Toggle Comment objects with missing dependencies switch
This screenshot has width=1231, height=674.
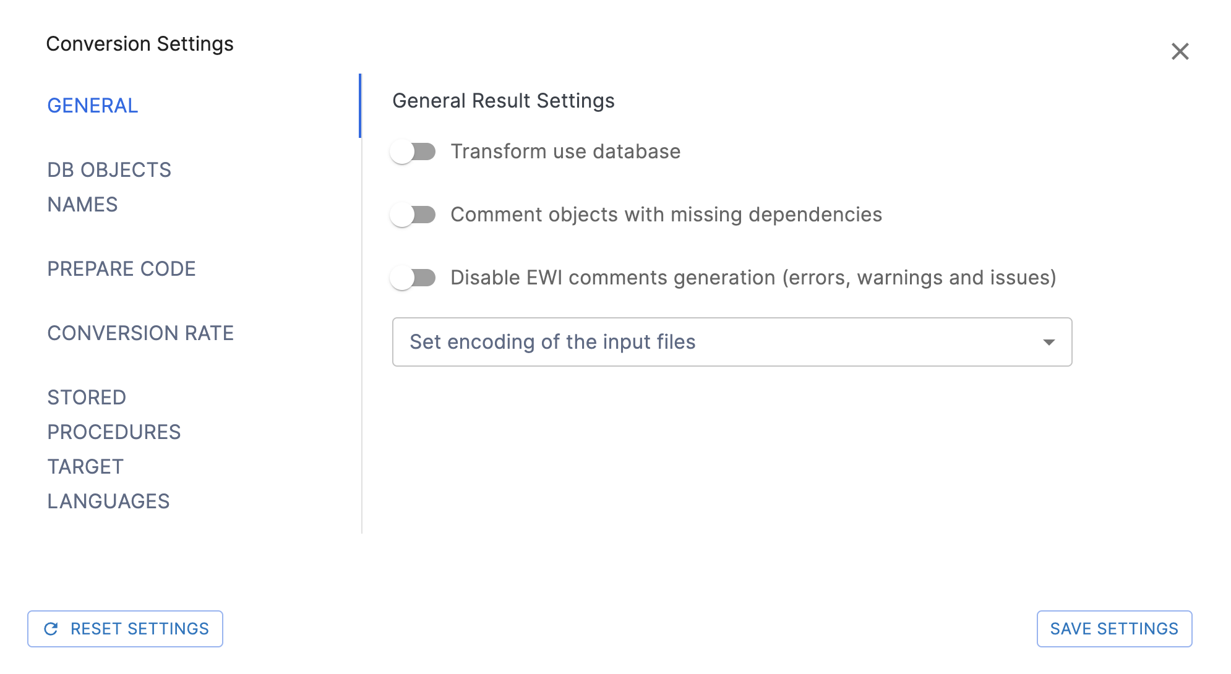tap(413, 215)
